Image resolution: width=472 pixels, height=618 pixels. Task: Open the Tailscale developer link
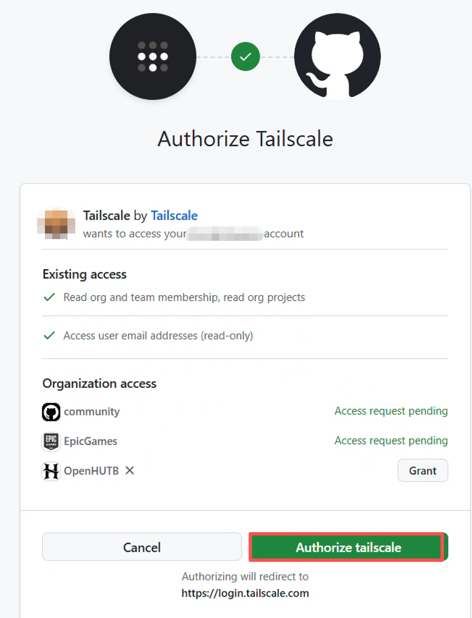(x=174, y=216)
